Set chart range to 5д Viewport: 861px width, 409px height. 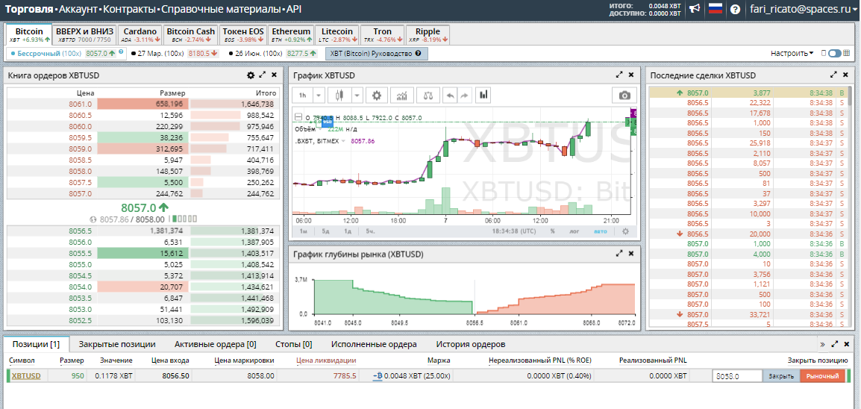click(326, 231)
